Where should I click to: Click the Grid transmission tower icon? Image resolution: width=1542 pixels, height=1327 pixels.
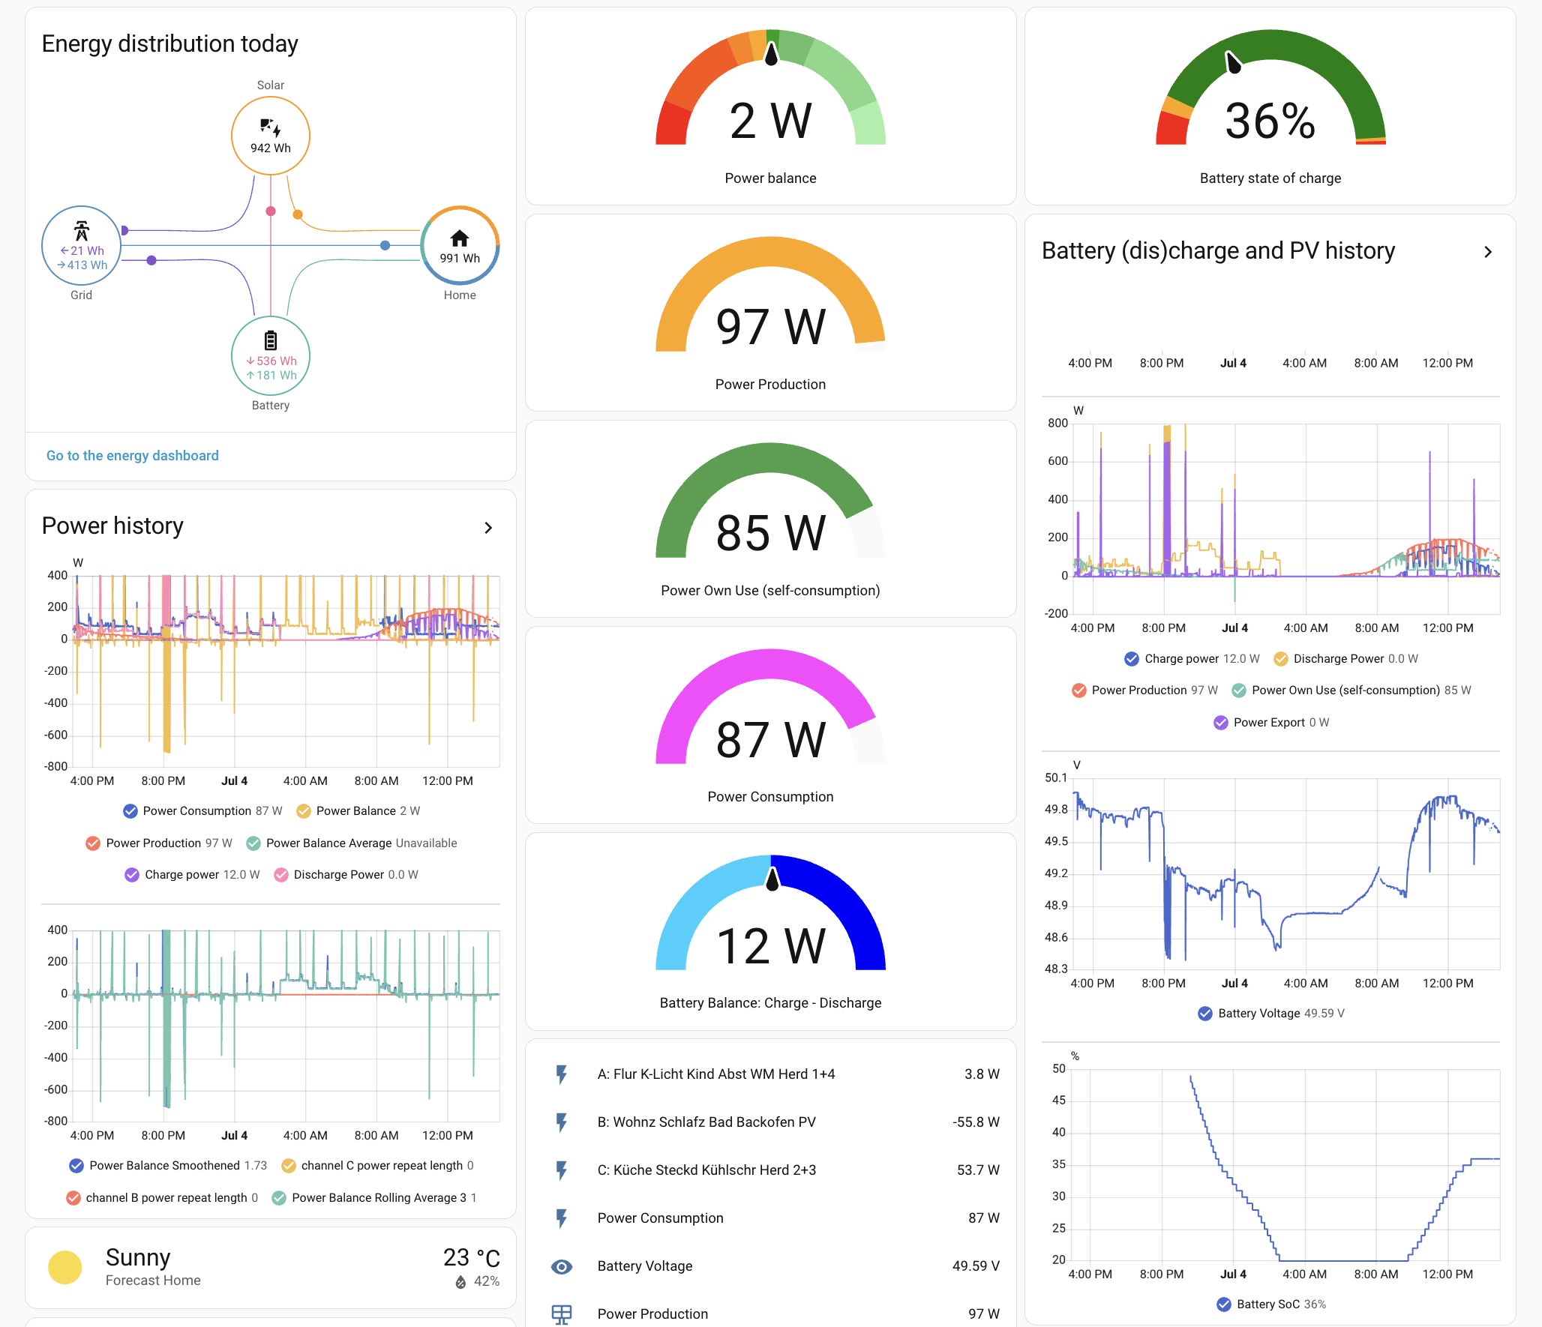82,231
